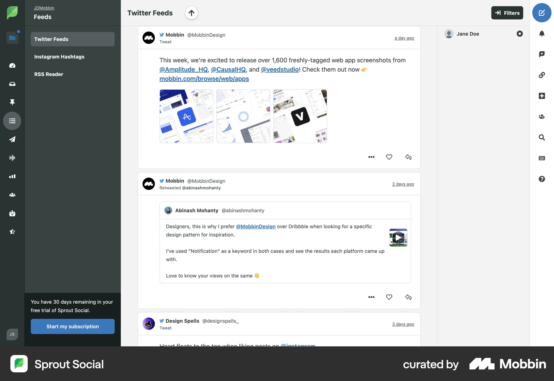The image size is (554, 381).
Task: Click Start my subscription
Action: click(72, 326)
